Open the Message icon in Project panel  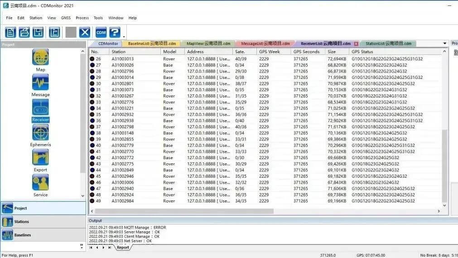(x=40, y=83)
